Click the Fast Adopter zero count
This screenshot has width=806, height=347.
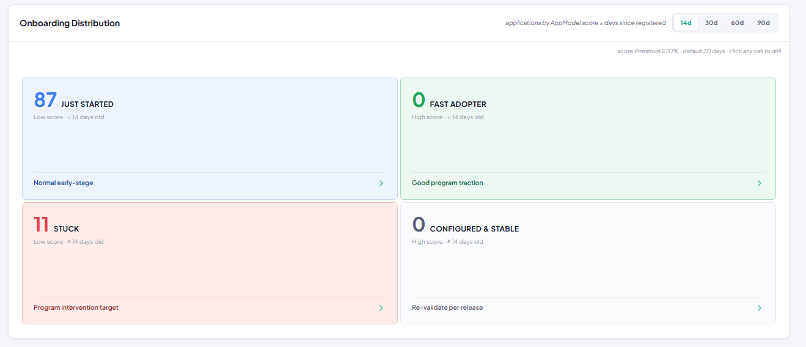point(419,100)
